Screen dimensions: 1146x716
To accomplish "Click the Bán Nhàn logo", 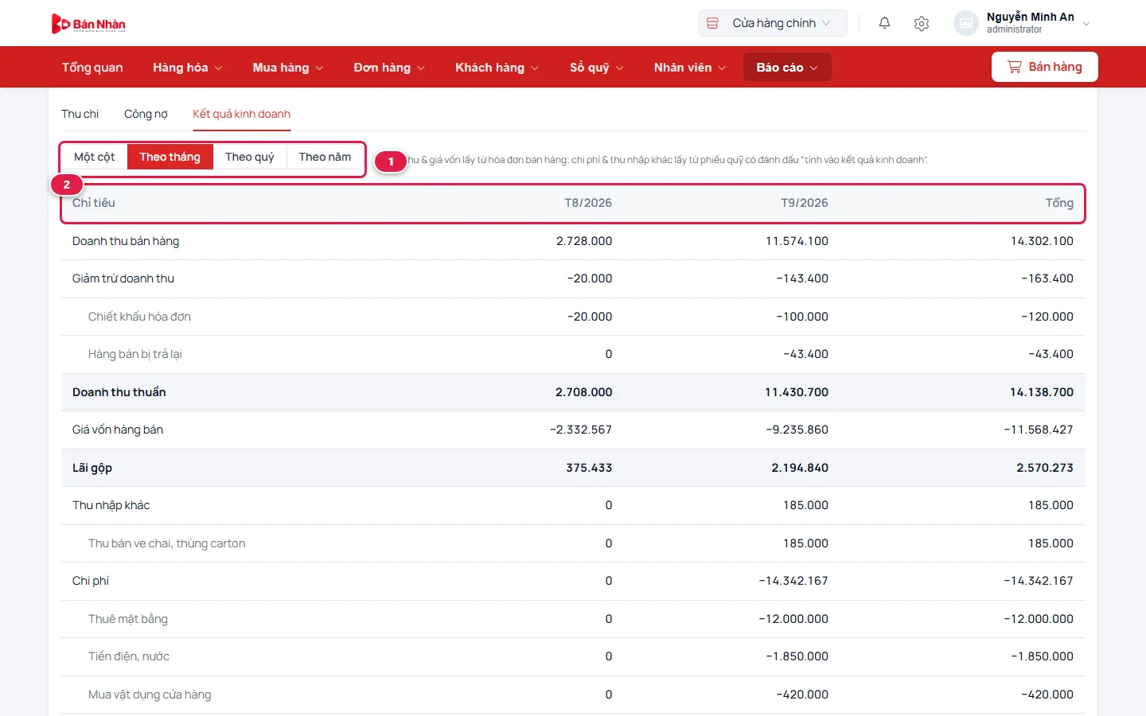I will (x=88, y=24).
